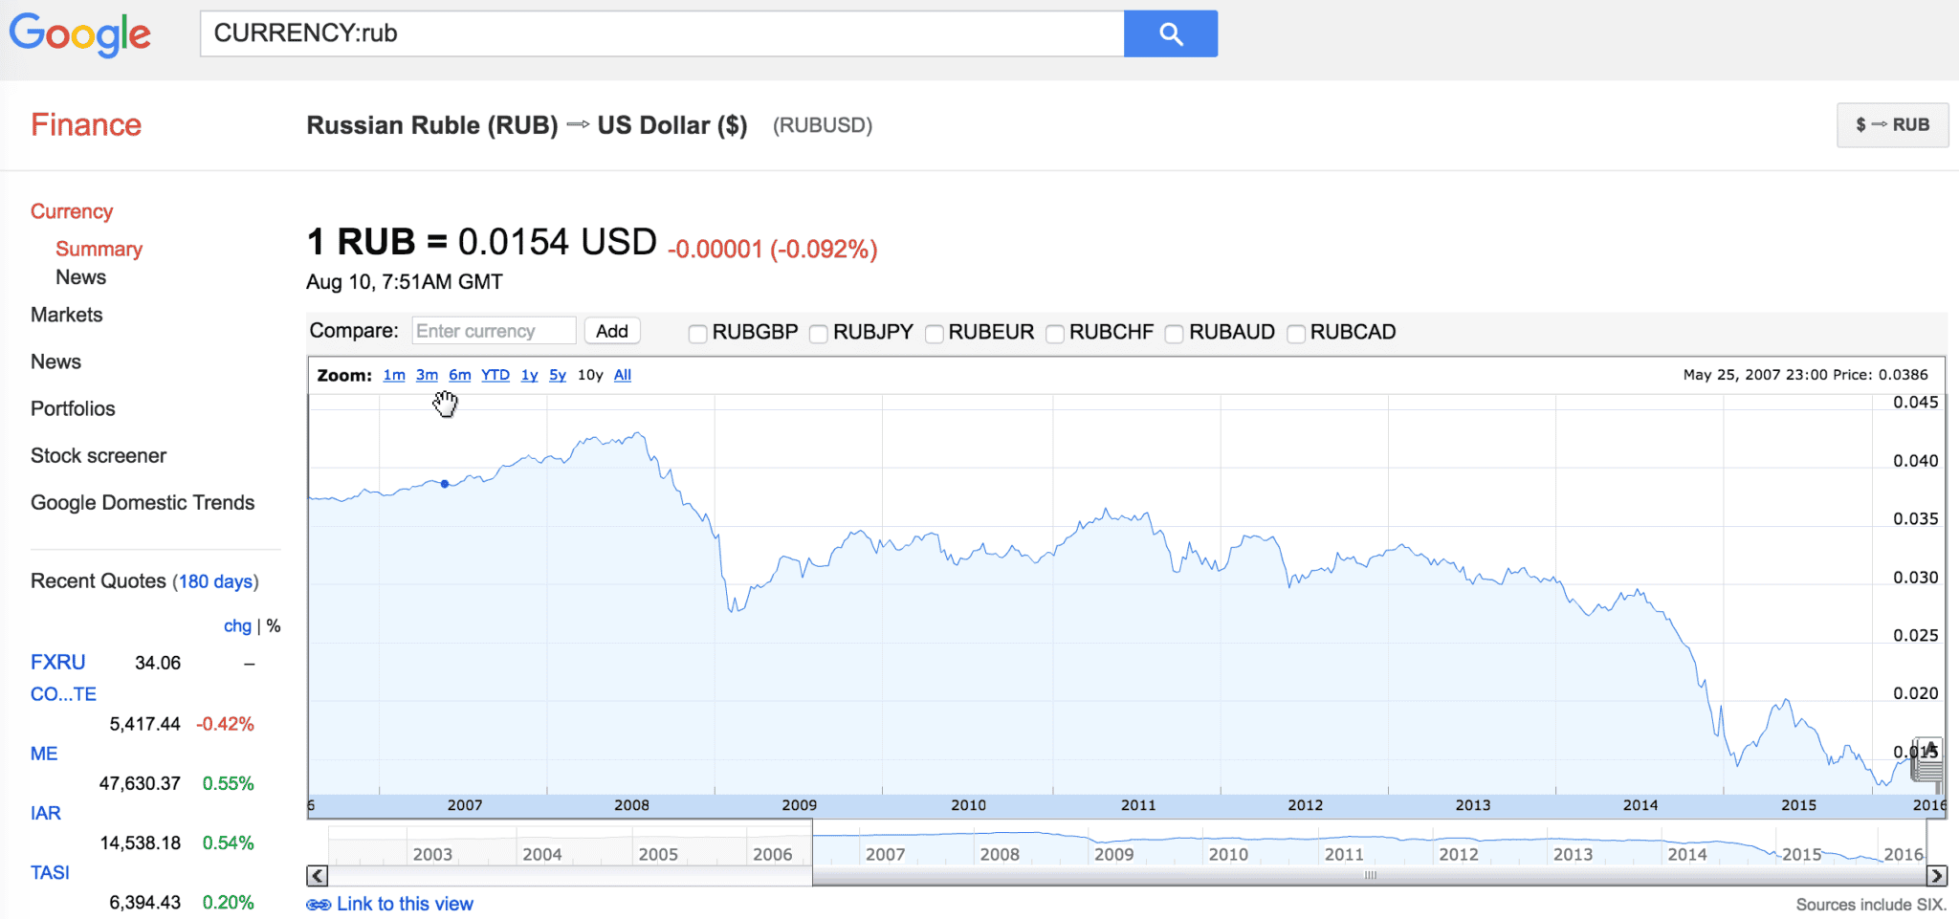This screenshot has width=1959, height=919.
Task: Open the TASI quote link
Action: [50, 872]
